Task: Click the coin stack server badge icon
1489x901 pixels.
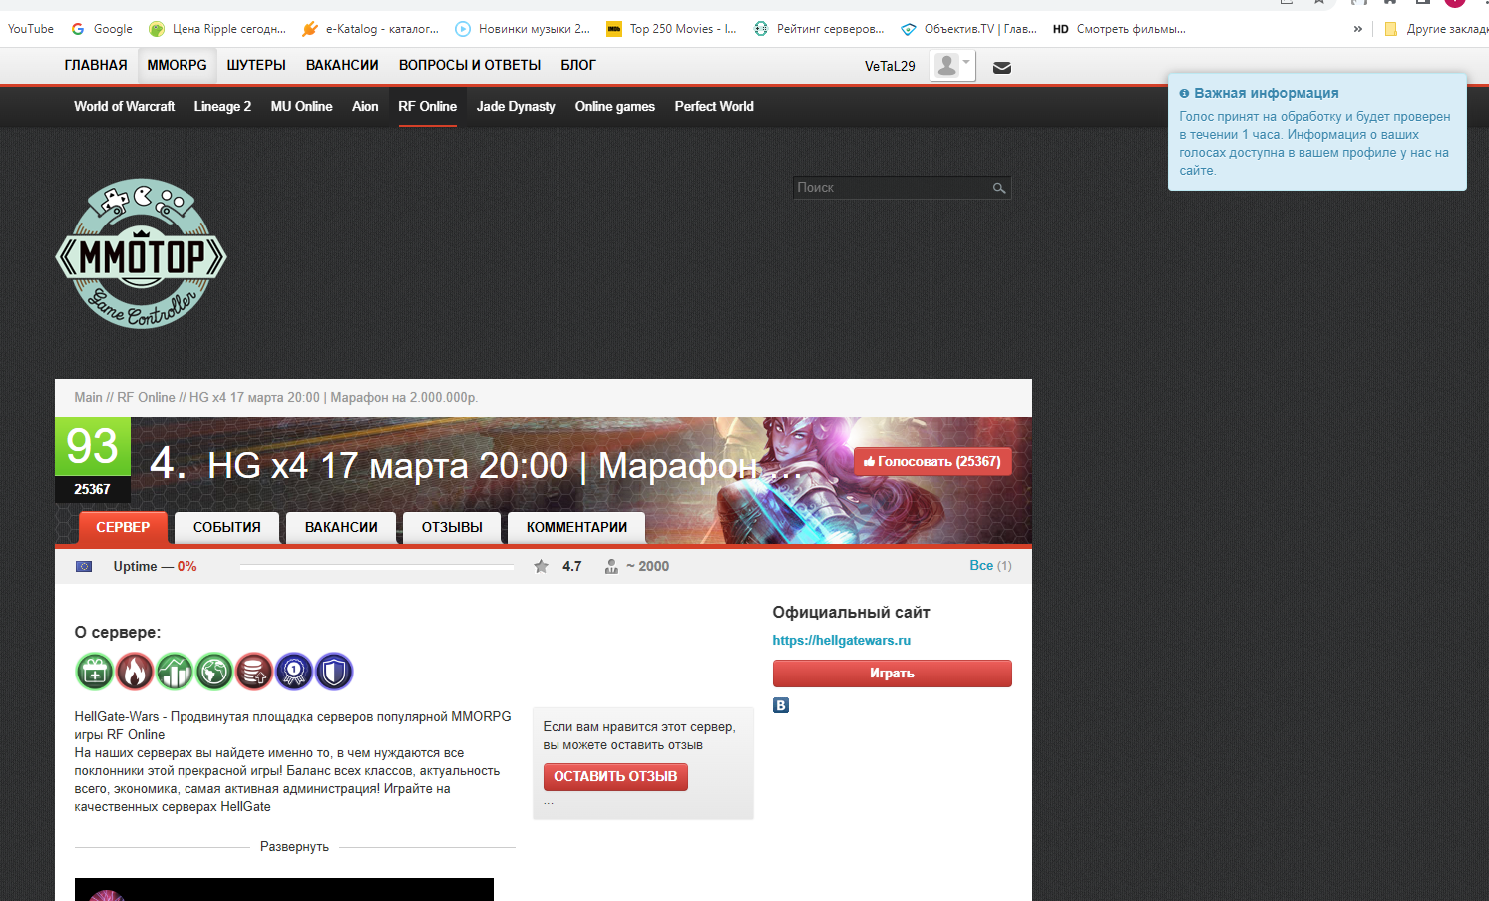Action: [254, 672]
